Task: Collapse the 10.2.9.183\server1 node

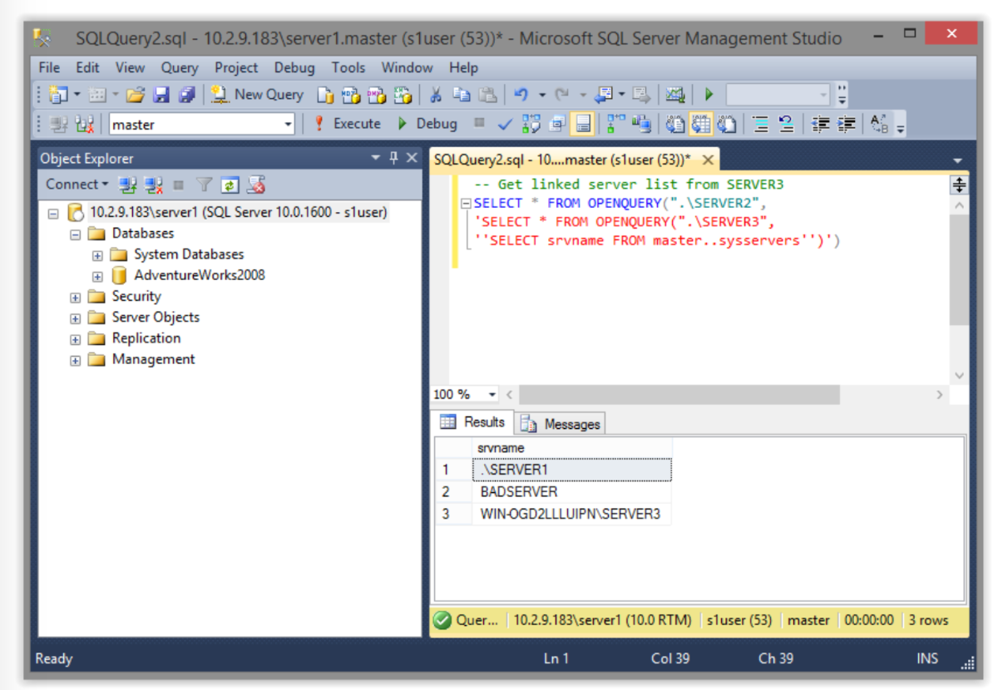Action: pos(53,213)
